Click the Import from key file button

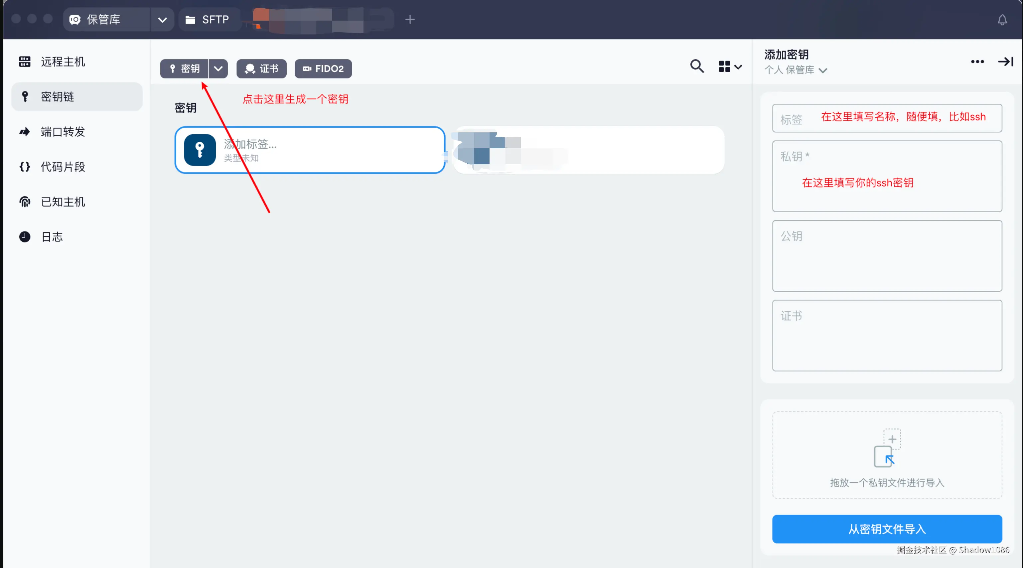point(886,529)
